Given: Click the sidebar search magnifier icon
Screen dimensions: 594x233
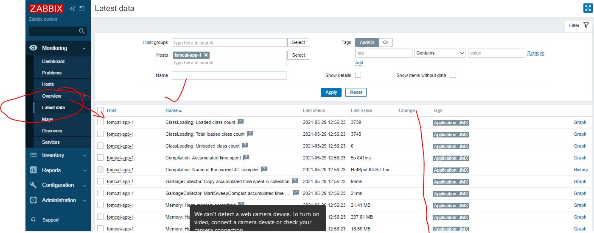Looking at the screenshot, I should (82, 31).
